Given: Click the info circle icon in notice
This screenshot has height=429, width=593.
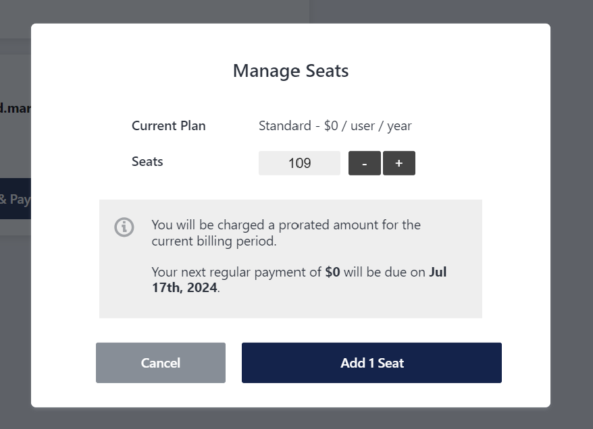Looking at the screenshot, I should 124,227.
